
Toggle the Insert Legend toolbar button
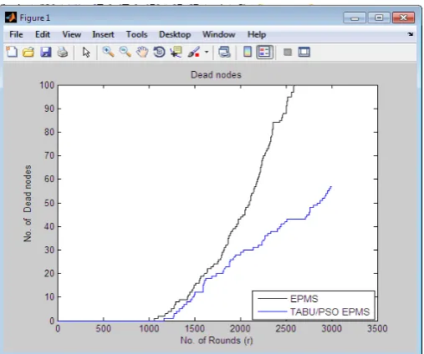(264, 52)
